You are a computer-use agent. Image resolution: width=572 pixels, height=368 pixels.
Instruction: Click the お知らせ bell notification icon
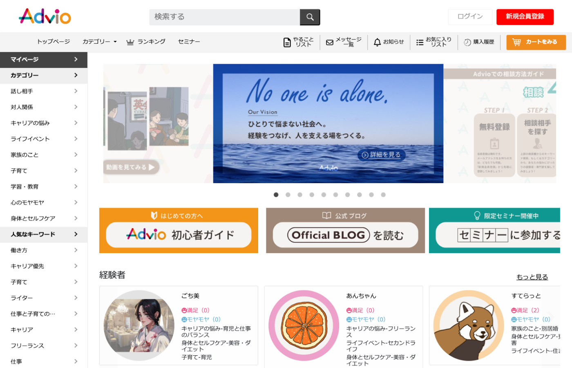[x=377, y=42]
